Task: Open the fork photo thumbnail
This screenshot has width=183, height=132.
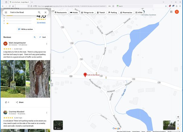Action: tap(13, 79)
